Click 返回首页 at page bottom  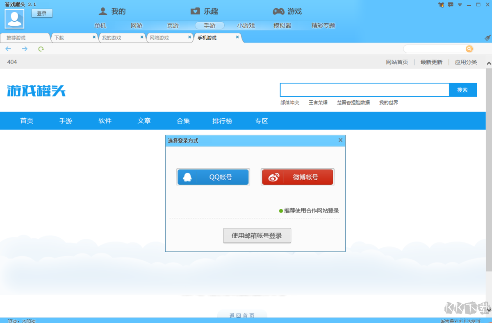tap(242, 316)
